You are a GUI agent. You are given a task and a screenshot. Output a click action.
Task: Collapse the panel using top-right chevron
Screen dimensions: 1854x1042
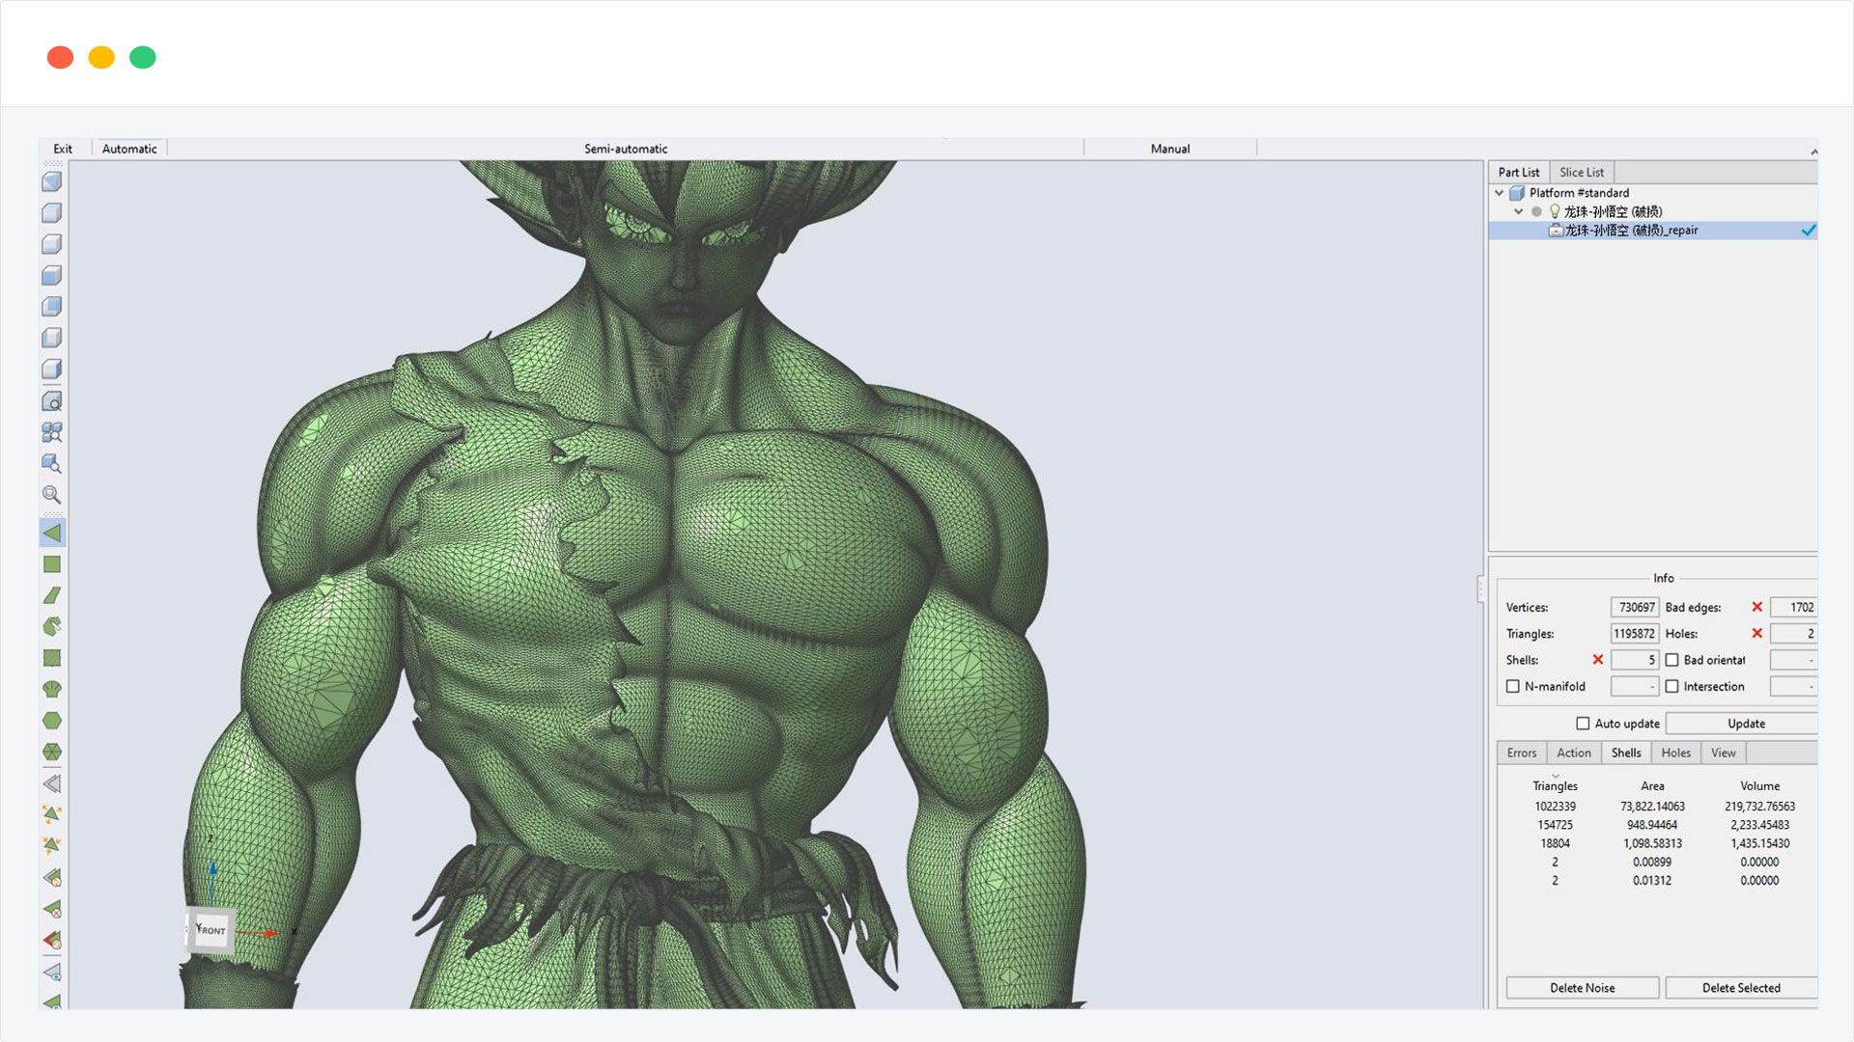[1813, 151]
